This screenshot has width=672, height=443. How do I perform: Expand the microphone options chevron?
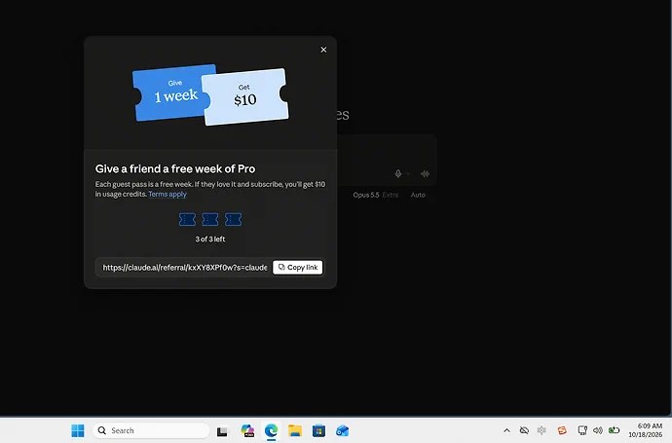(408, 173)
